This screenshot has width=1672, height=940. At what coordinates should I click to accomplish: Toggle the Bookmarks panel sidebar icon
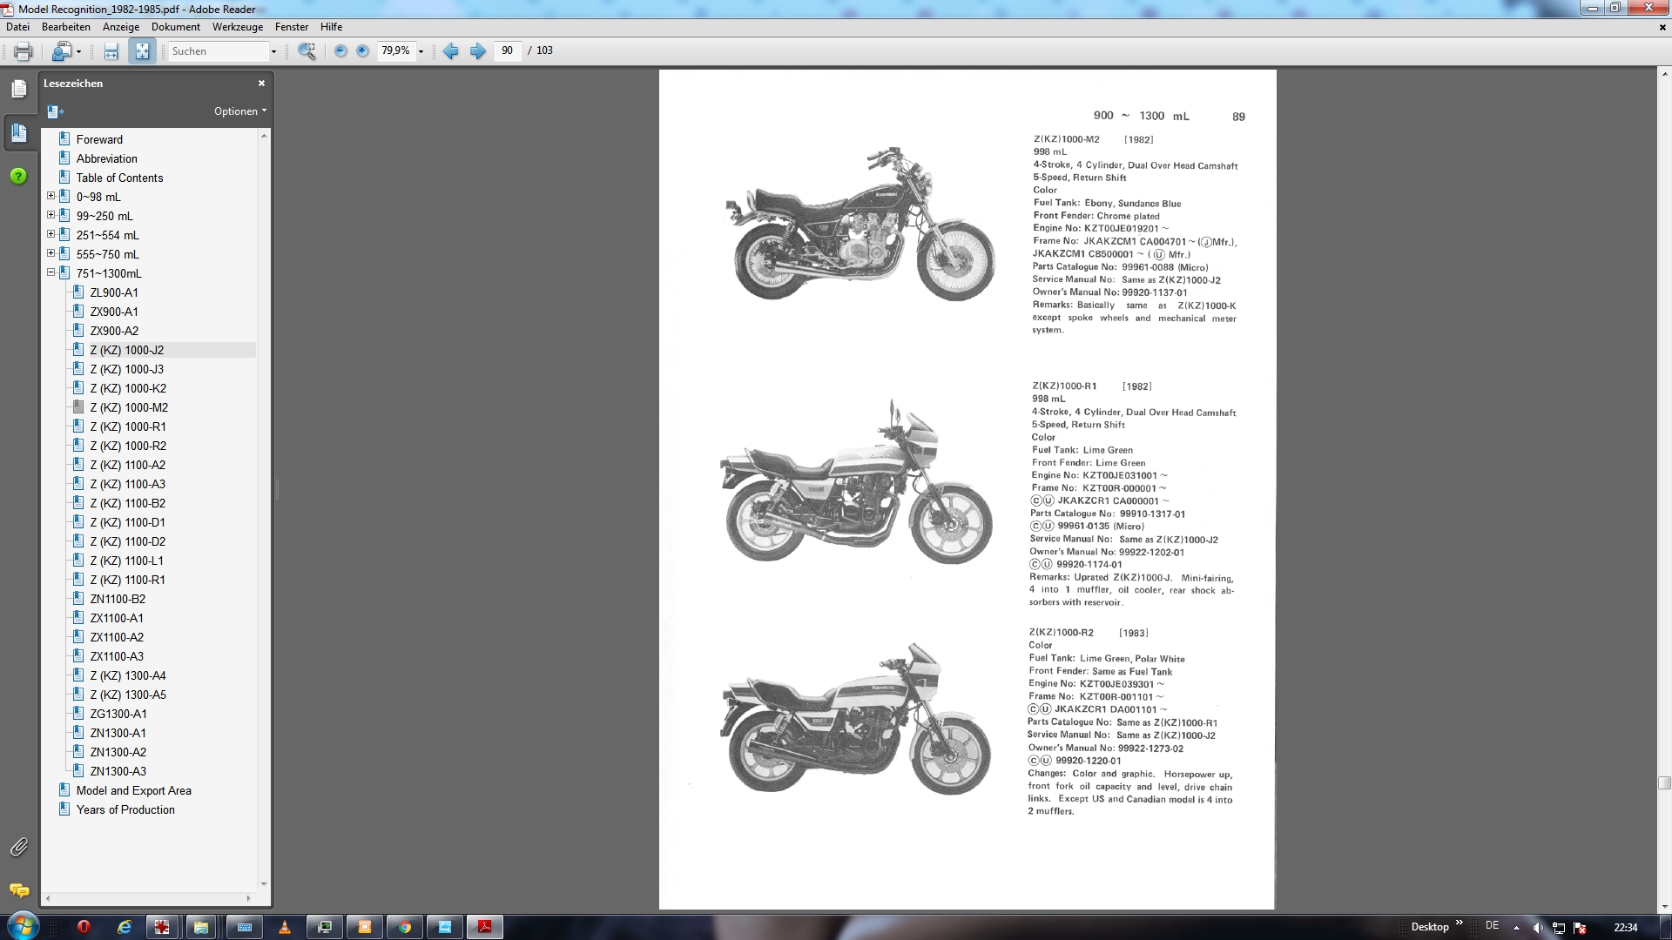point(19,132)
